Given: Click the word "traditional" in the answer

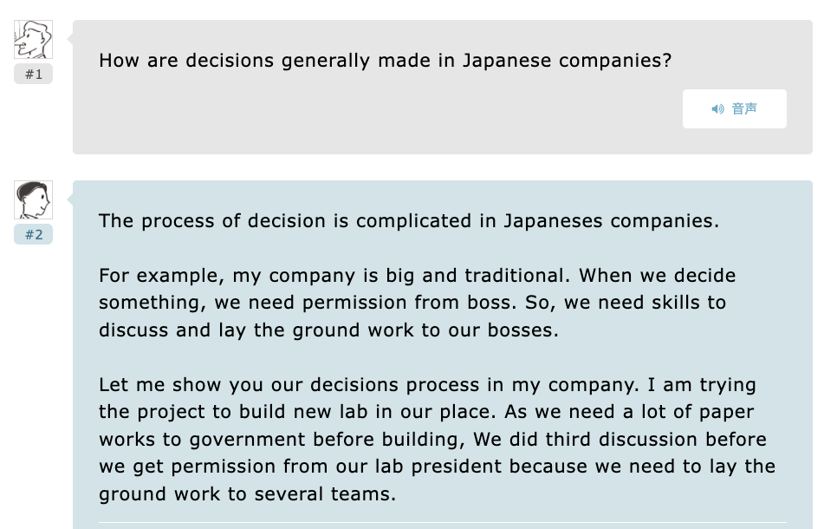Looking at the screenshot, I should tap(515, 276).
